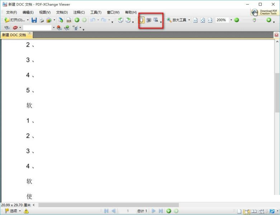The width and height of the screenshot is (280, 215).
Task: Click the Save floppy disk icon
Action: (x=34, y=20)
